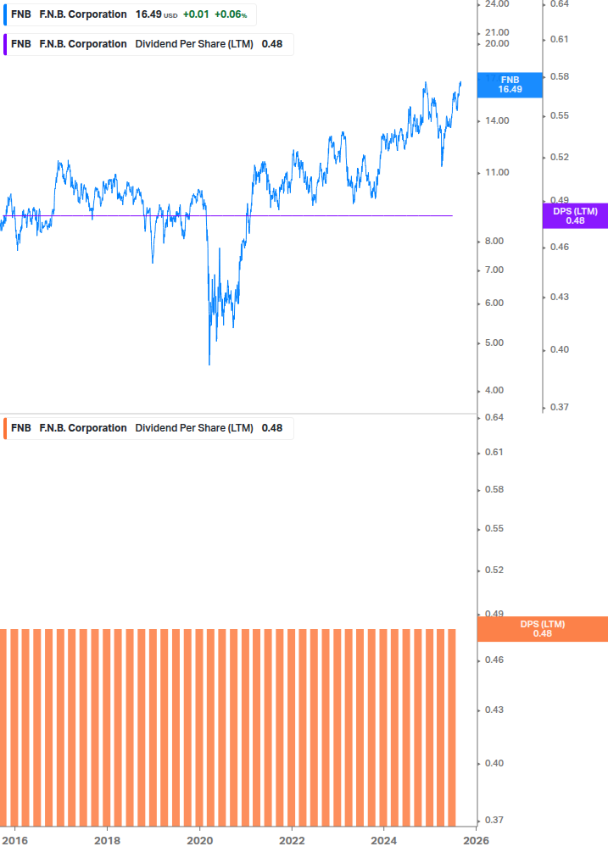This screenshot has width=608, height=852.
Task: Click the 2020 label on the time axis
Action: (x=199, y=841)
